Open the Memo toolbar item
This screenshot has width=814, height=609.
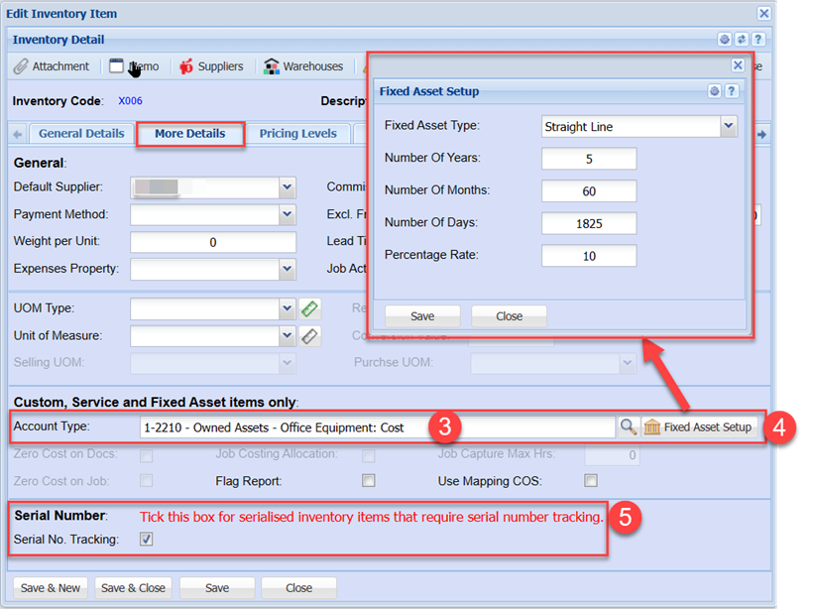point(134,66)
